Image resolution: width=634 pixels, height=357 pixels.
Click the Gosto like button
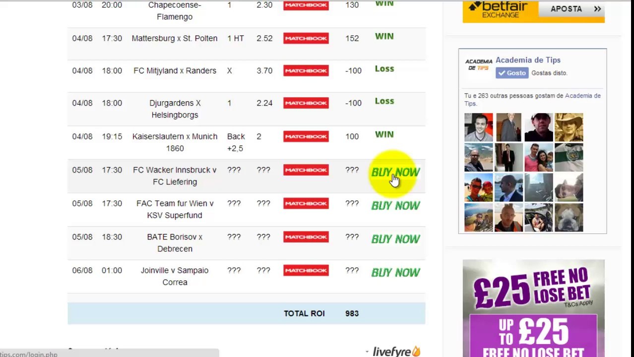click(512, 73)
